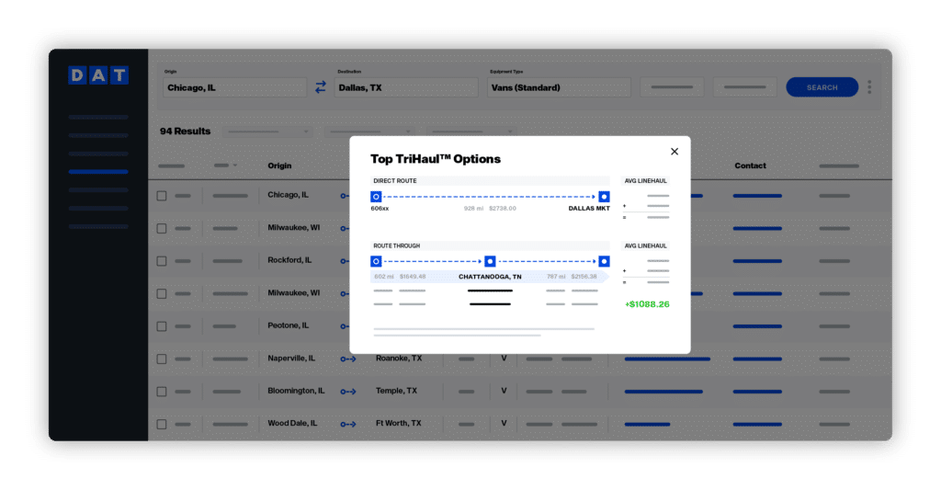Open the Equipment Type Vans (Standard) field
Viewport: 941px width, 490px height.
559,87
